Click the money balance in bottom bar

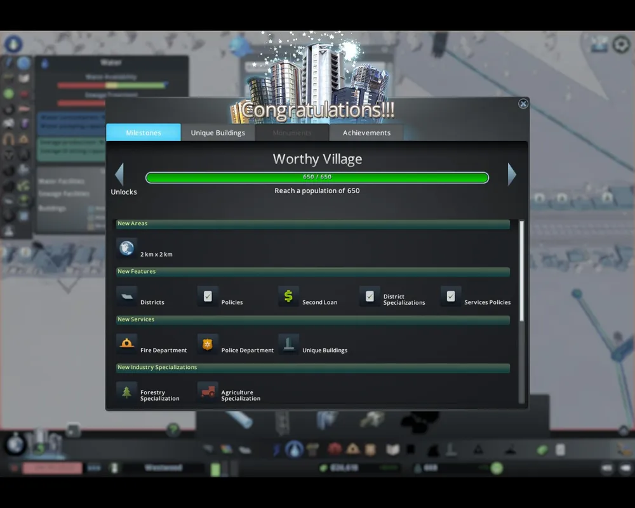tap(344, 468)
